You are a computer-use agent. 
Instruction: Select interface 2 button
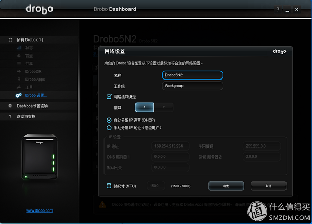[x=164, y=108]
